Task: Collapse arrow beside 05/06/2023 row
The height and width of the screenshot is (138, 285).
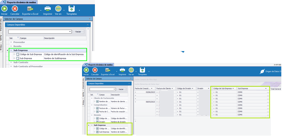Action: [135, 92]
